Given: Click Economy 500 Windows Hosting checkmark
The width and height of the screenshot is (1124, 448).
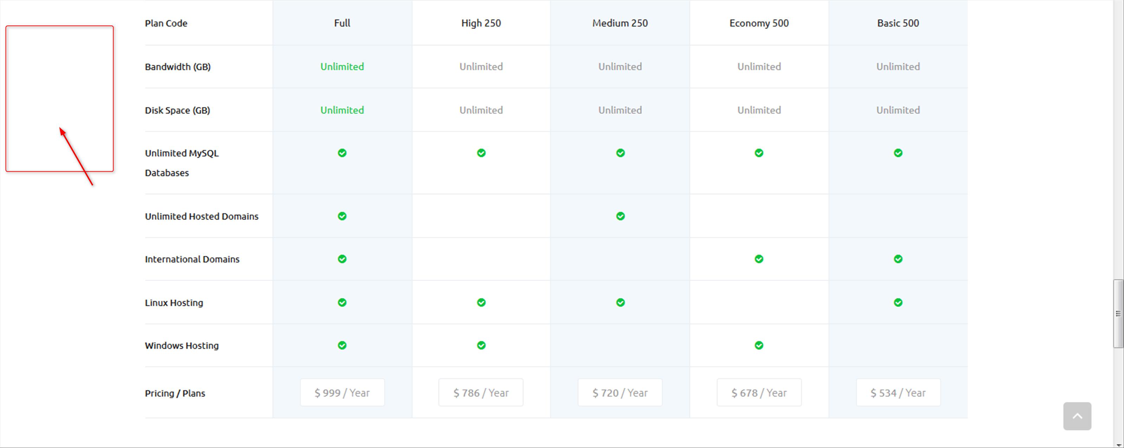Looking at the screenshot, I should pyautogui.click(x=759, y=345).
